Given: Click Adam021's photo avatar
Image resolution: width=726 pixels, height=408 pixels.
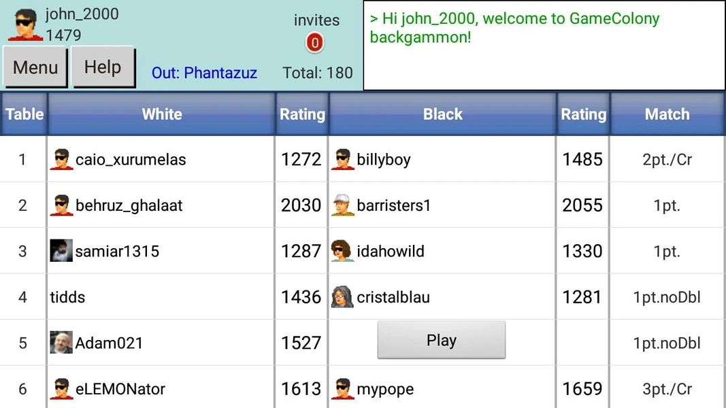Looking at the screenshot, I should point(61,342).
